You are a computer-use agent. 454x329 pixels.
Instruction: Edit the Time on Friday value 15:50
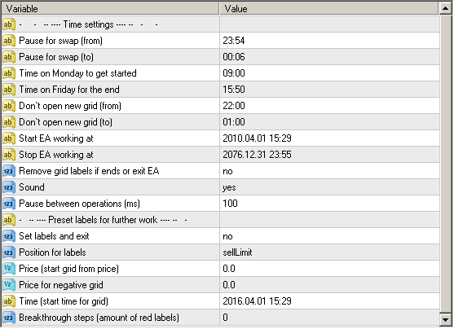click(329, 90)
